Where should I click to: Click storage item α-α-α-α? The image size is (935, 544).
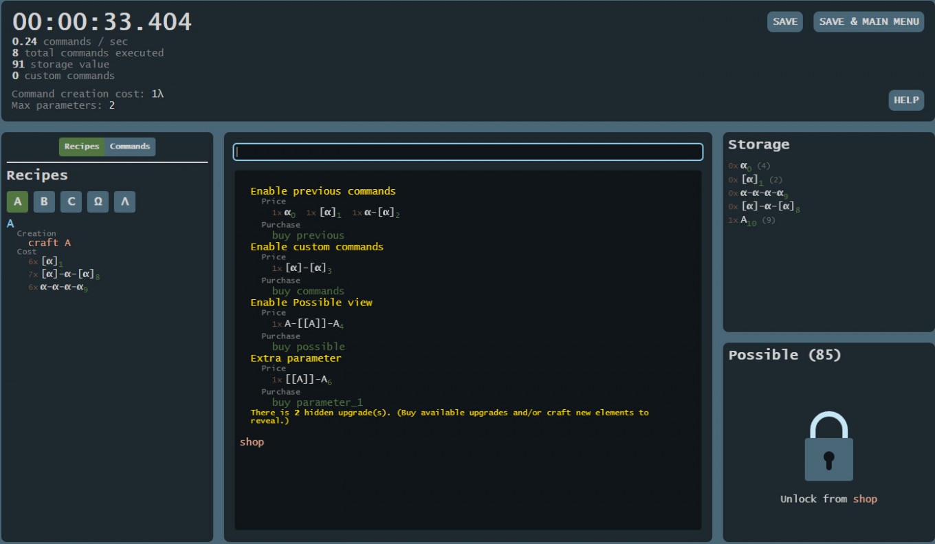(758, 193)
